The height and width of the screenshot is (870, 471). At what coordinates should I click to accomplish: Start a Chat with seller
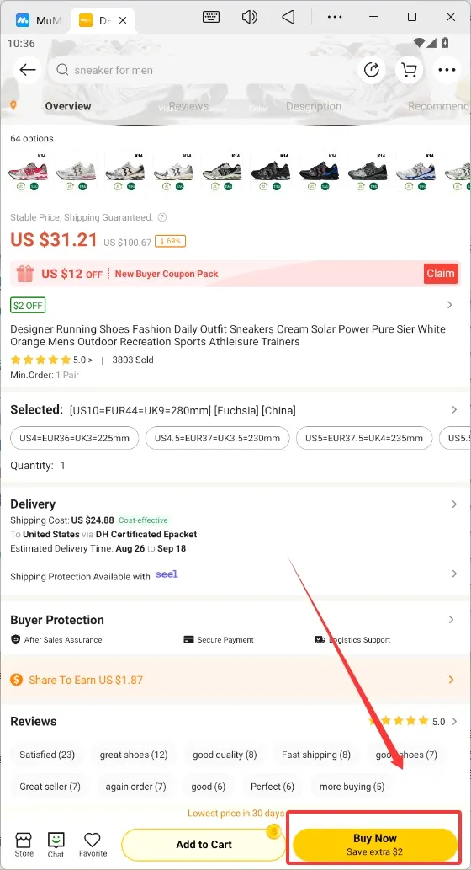pos(56,845)
